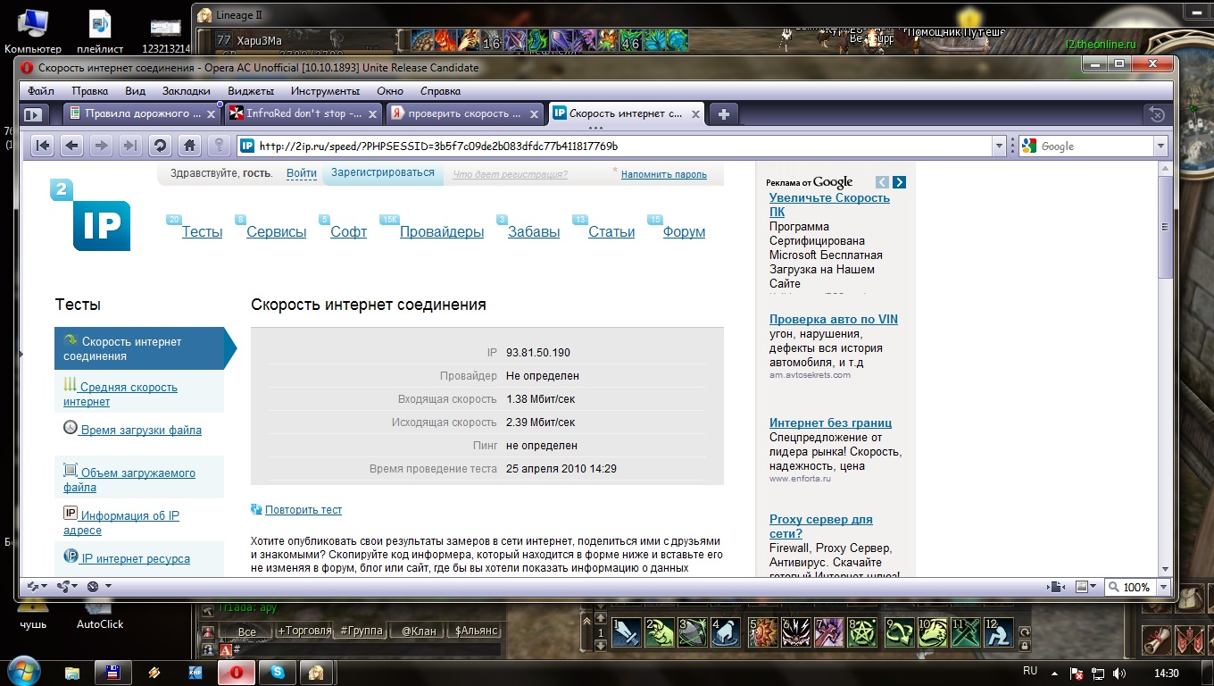Click the password wand key icon
This screenshot has height=686, width=1214.
point(219,146)
